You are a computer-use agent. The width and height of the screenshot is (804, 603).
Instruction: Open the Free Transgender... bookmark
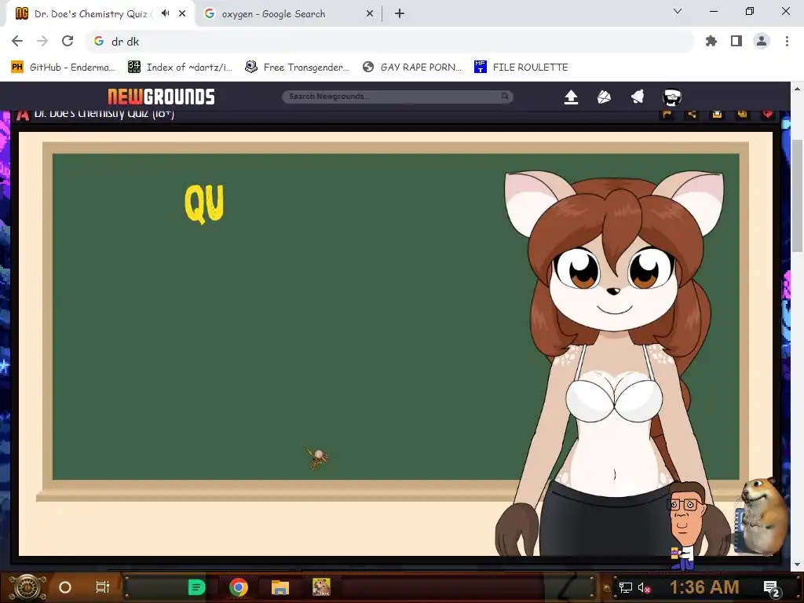(298, 68)
